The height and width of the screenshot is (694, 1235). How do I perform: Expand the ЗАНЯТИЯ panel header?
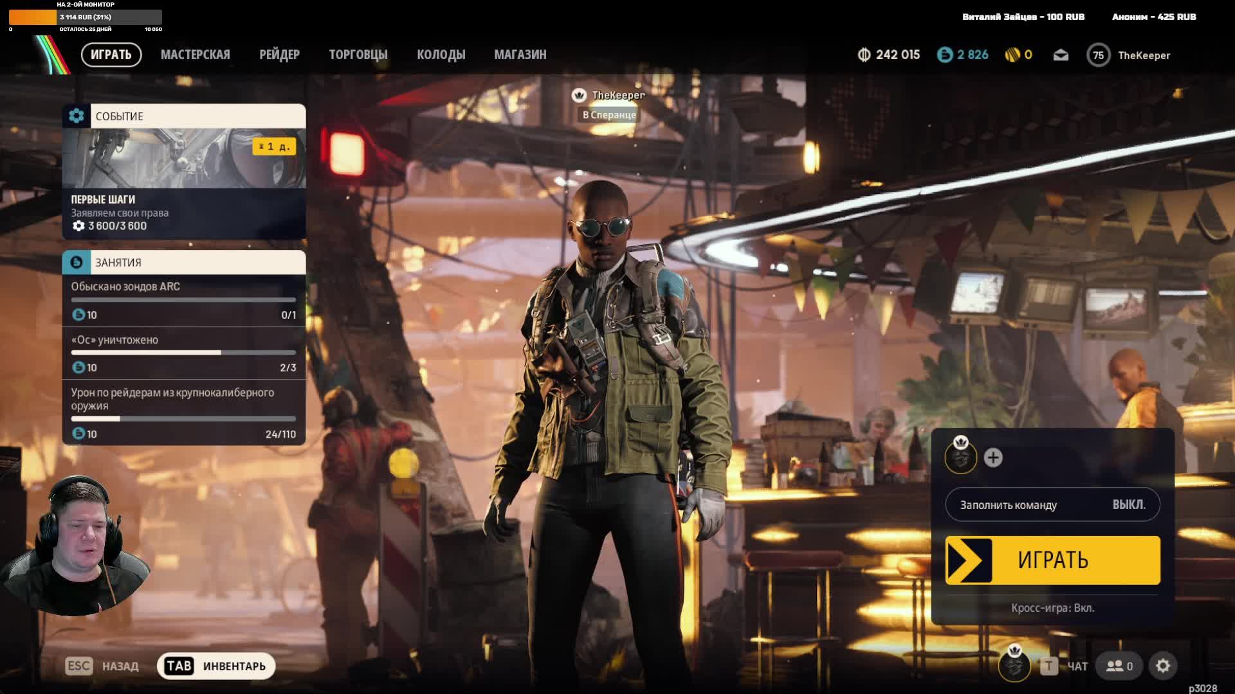(x=183, y=262)
